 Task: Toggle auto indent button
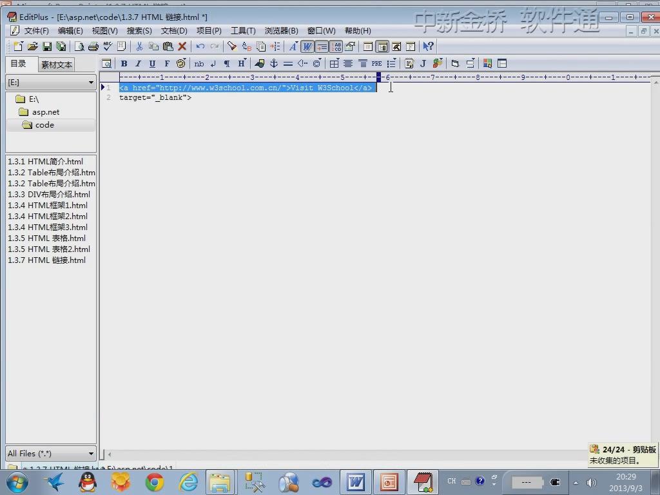pyautogui.click(x=322, y=46)
